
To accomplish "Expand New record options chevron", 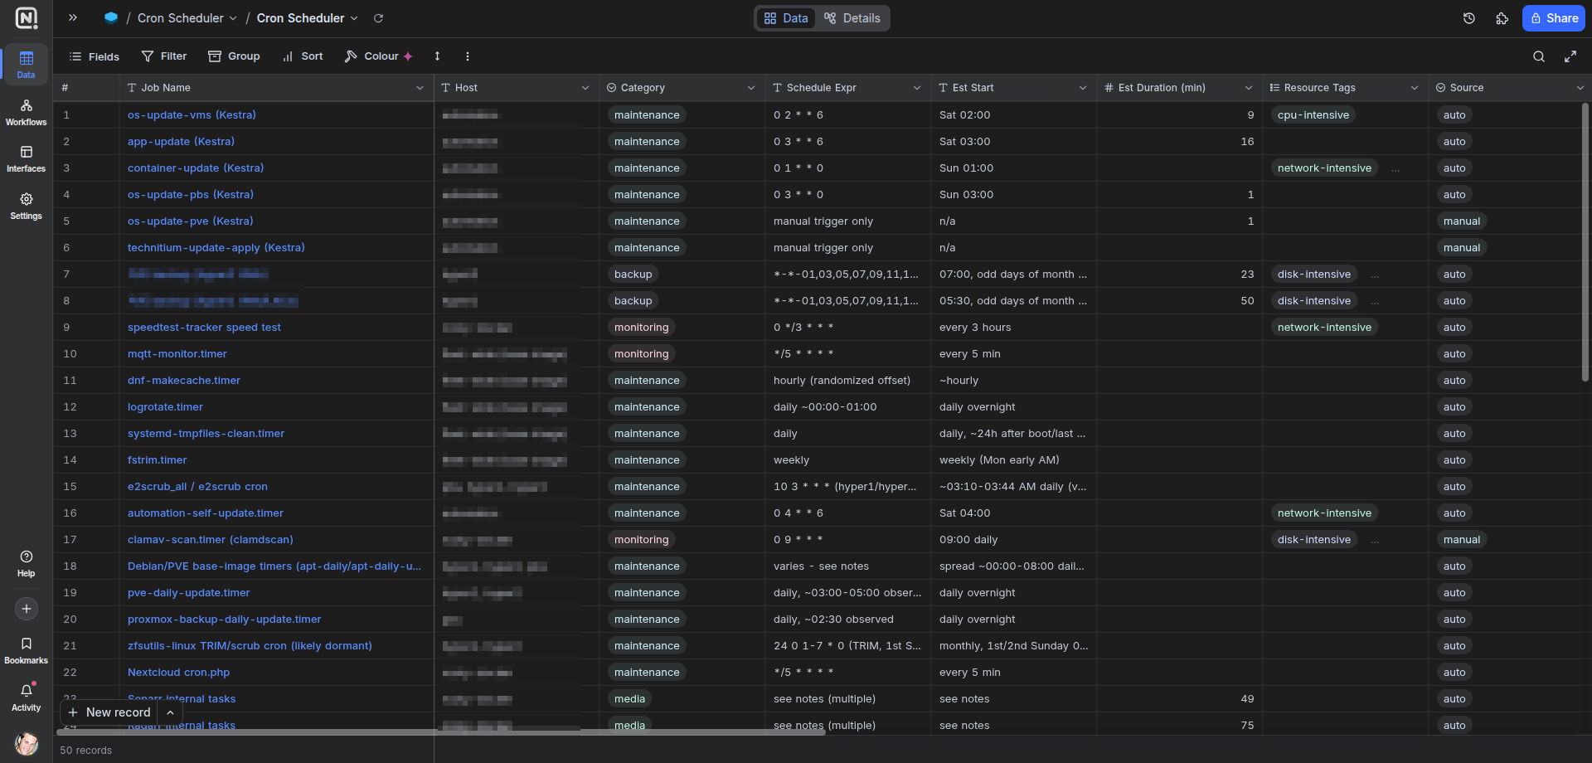I will coord(170,712).
